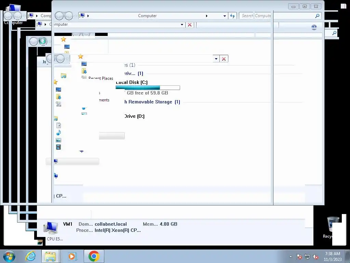The width and height of the screenshot is (350, 263).
Task: Collapse the Removable Storage (1) group header
Action: click(x=152, y=102)
